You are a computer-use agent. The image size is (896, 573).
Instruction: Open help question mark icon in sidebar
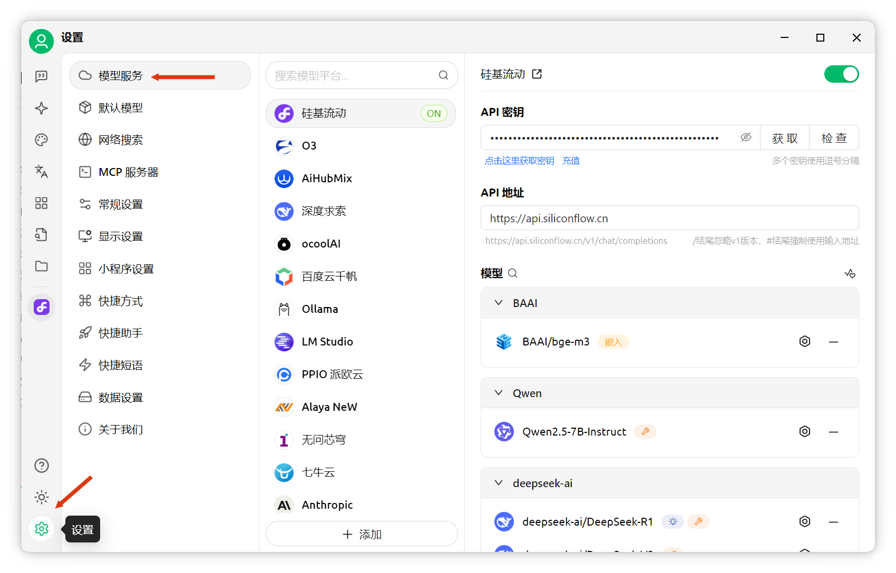41,466
